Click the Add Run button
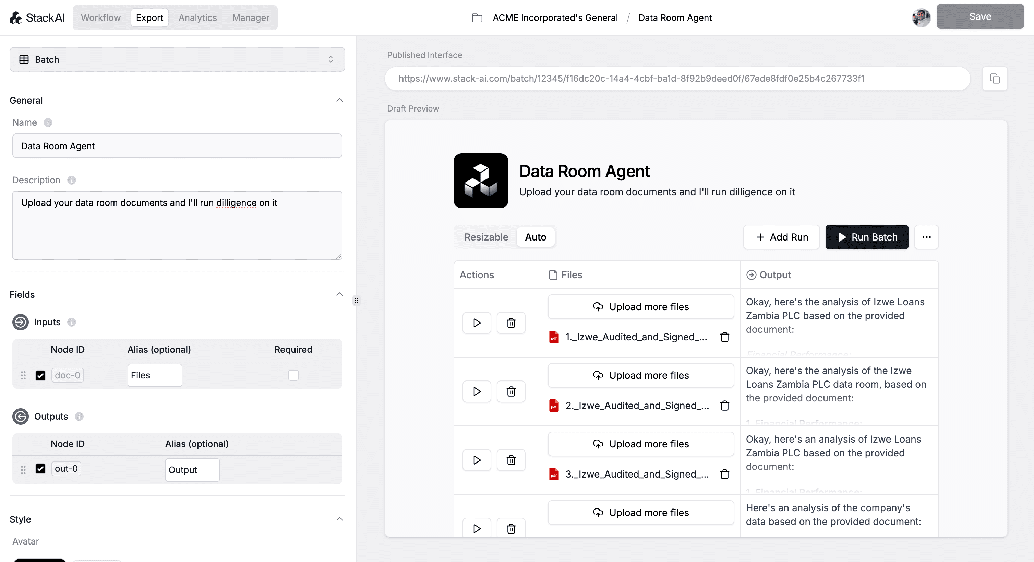Viewport: 1034px width, 562px height. coord(782,237)
